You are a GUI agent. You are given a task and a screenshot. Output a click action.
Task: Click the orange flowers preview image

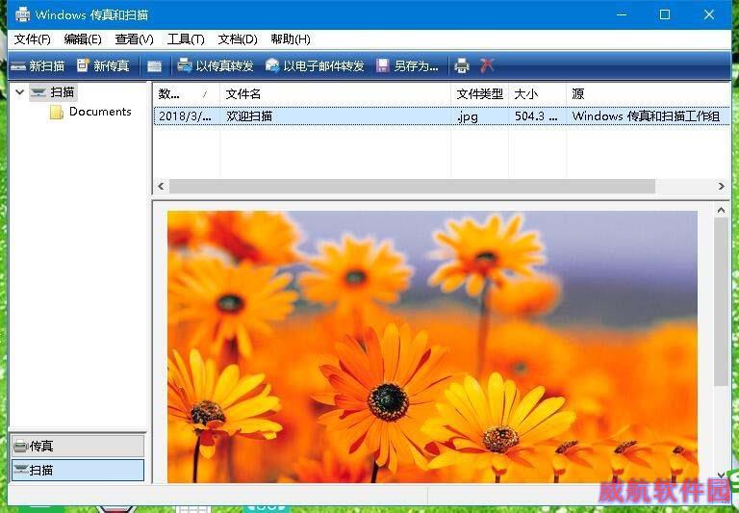coord(432,346)
